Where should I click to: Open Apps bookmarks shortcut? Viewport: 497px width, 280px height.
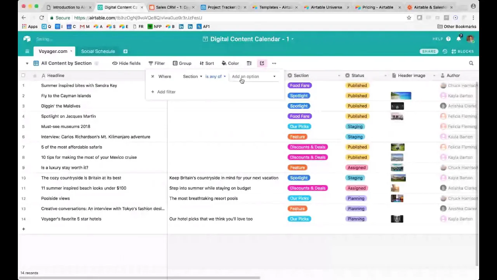[30, 26]
